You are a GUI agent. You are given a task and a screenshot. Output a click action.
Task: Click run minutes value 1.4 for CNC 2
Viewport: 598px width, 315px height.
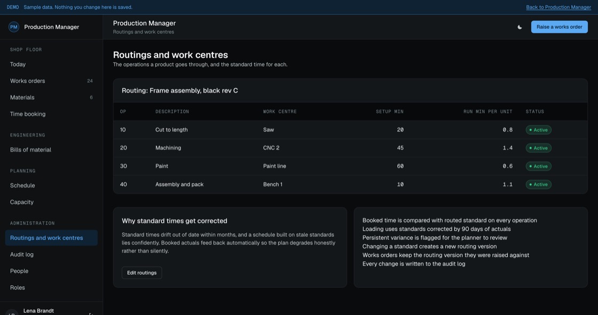[508, 148]
